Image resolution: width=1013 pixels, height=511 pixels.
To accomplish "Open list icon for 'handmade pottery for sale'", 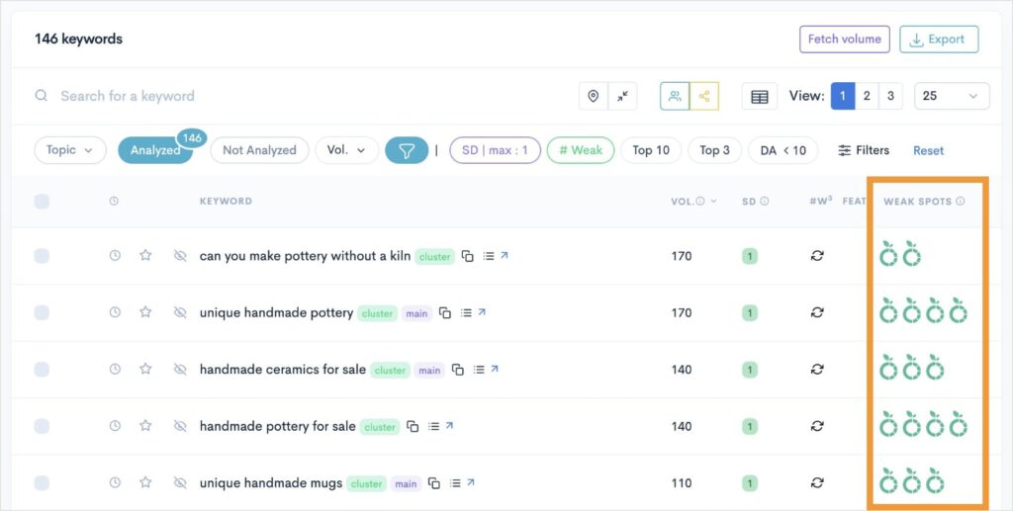I will tap(434, 426).
